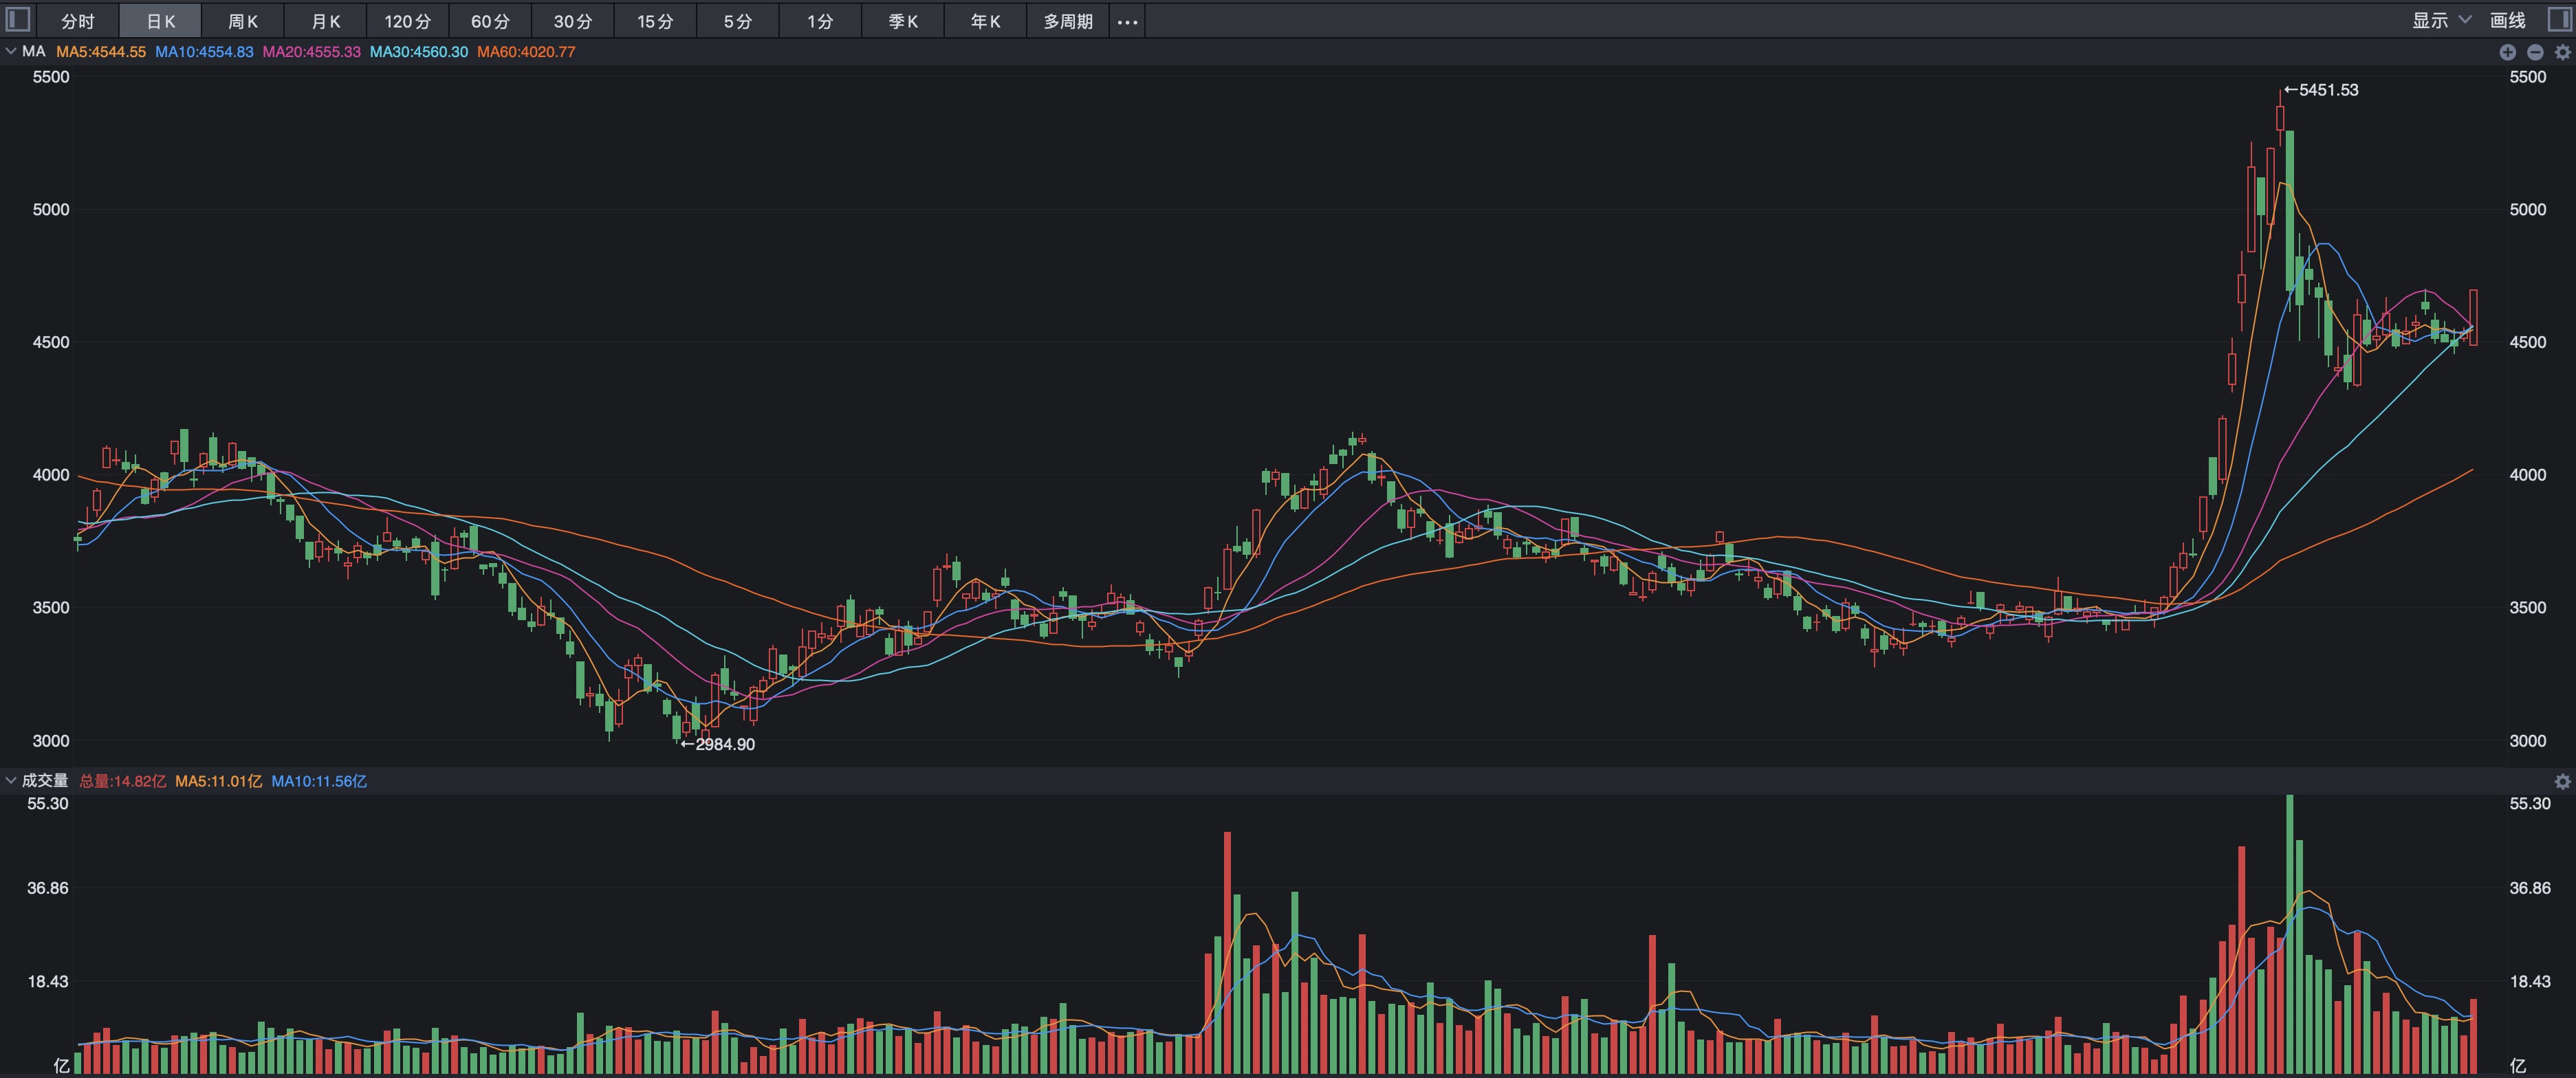Click the orange MA60:4020.77 label

point(528,51)
